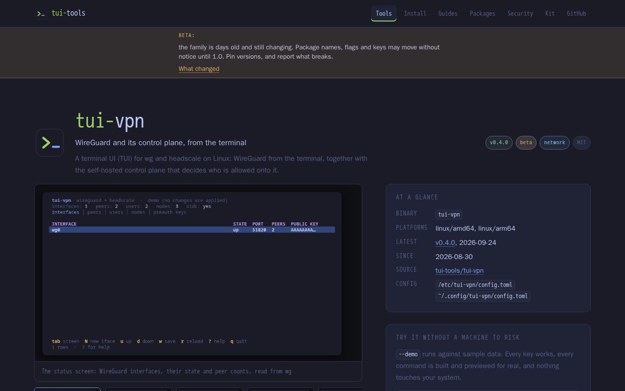Viewport: 625px width, 391px height.
Task: Click the large tui-vpn terminal icon
Action: coord(50,143)
